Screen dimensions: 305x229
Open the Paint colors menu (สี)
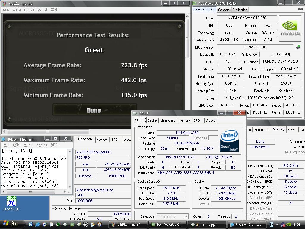46,10
